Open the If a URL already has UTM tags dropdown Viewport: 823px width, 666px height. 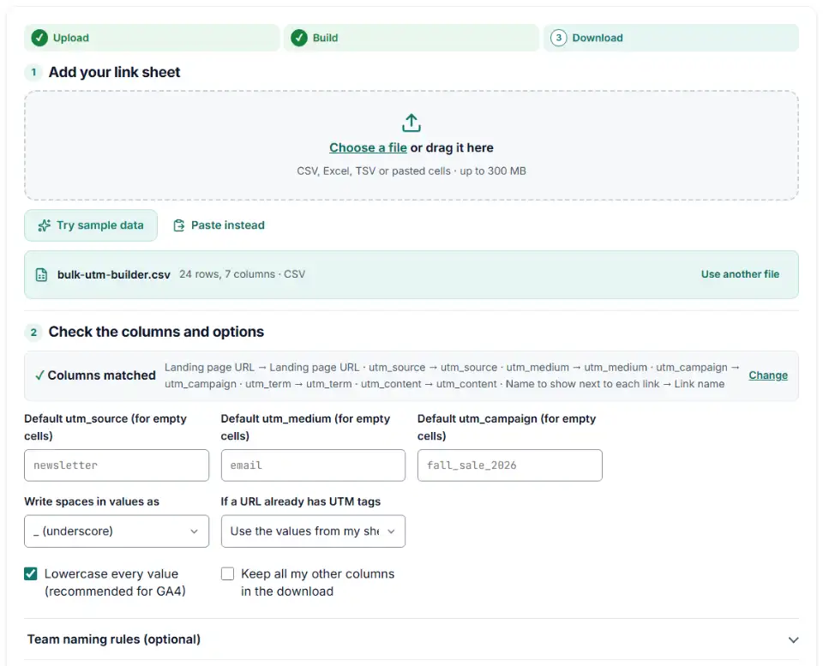coord(313,531)
